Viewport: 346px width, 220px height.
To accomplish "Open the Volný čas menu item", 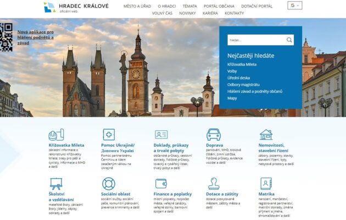I will [162, 13].
